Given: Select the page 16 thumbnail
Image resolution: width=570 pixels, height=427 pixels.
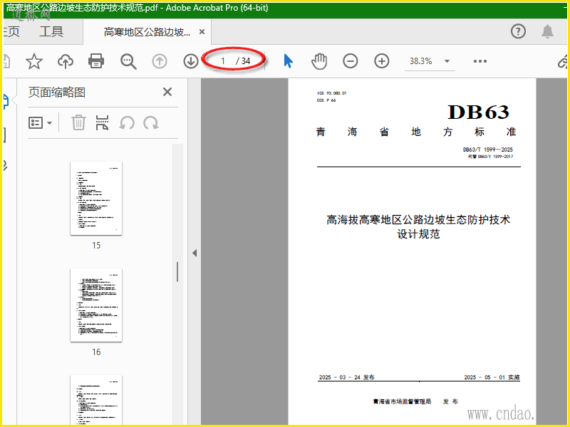Looking at the screenshot, I should [96, 305].
